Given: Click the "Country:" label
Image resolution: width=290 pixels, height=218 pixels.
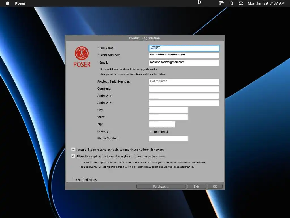Looking at the screenshot, I should pyautogui.click(x=103, y=131).
